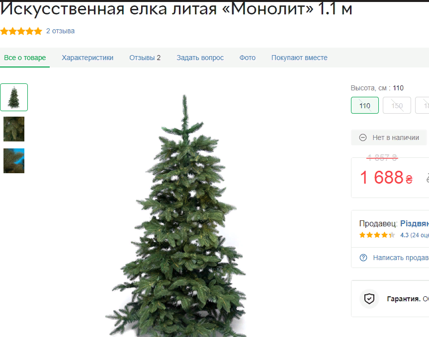Image resolution: width=429 pixels, height=337 pixels.
Task: Choose the 110 cm height option
Action: coord(365,105)
